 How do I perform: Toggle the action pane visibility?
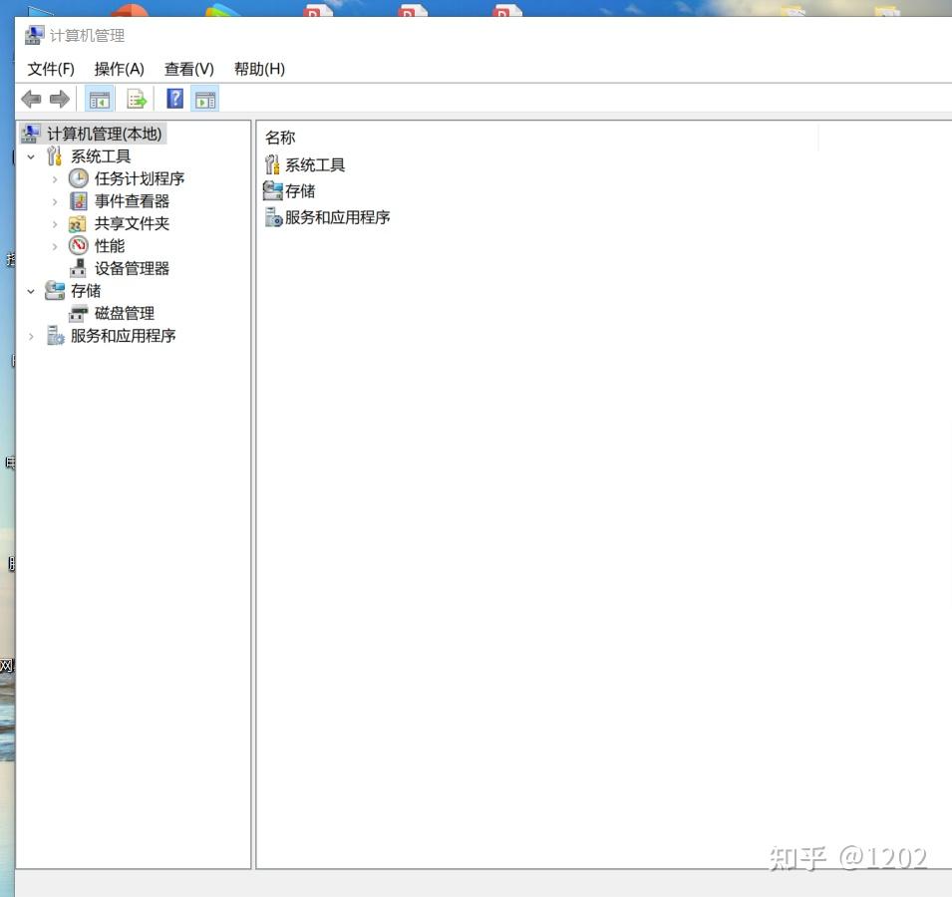point(205,98)
